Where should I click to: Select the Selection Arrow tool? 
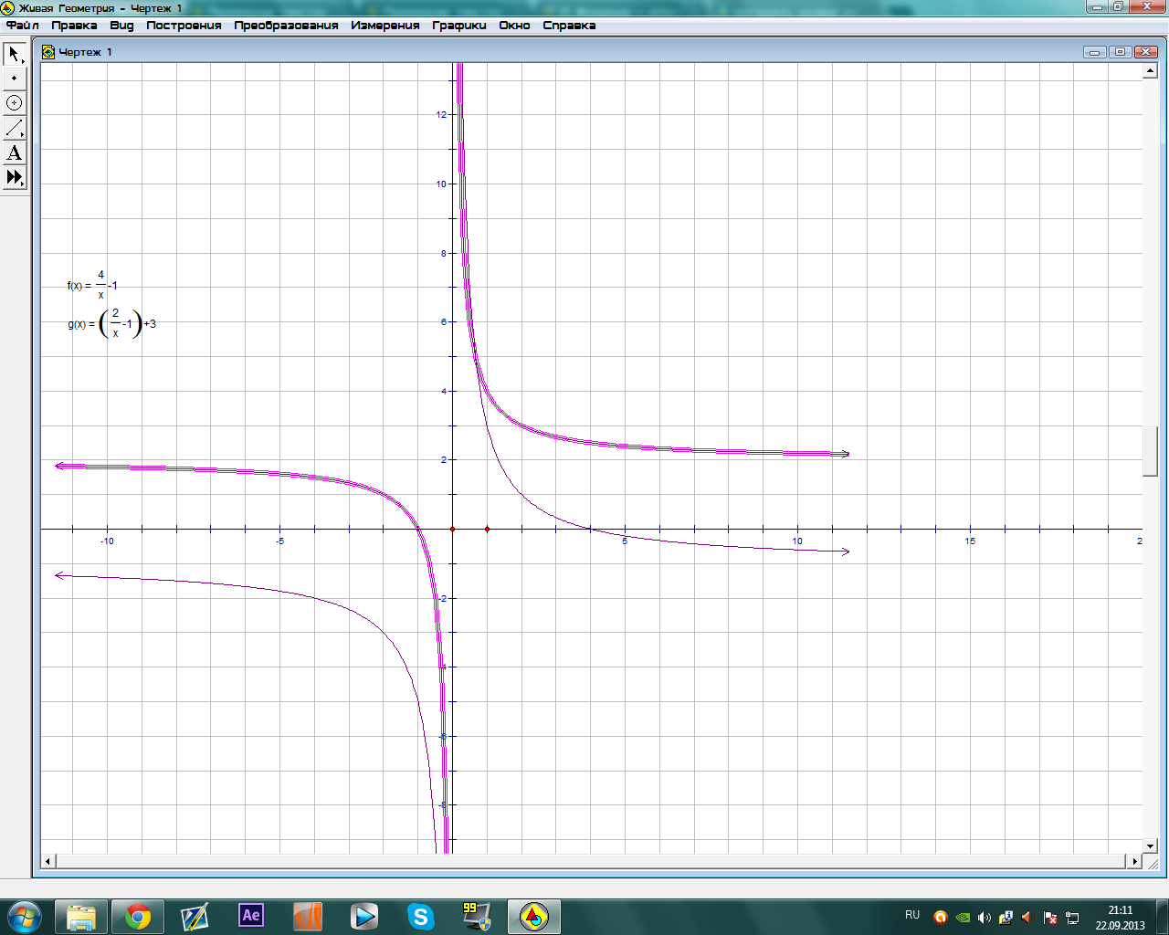pos(15,54)
